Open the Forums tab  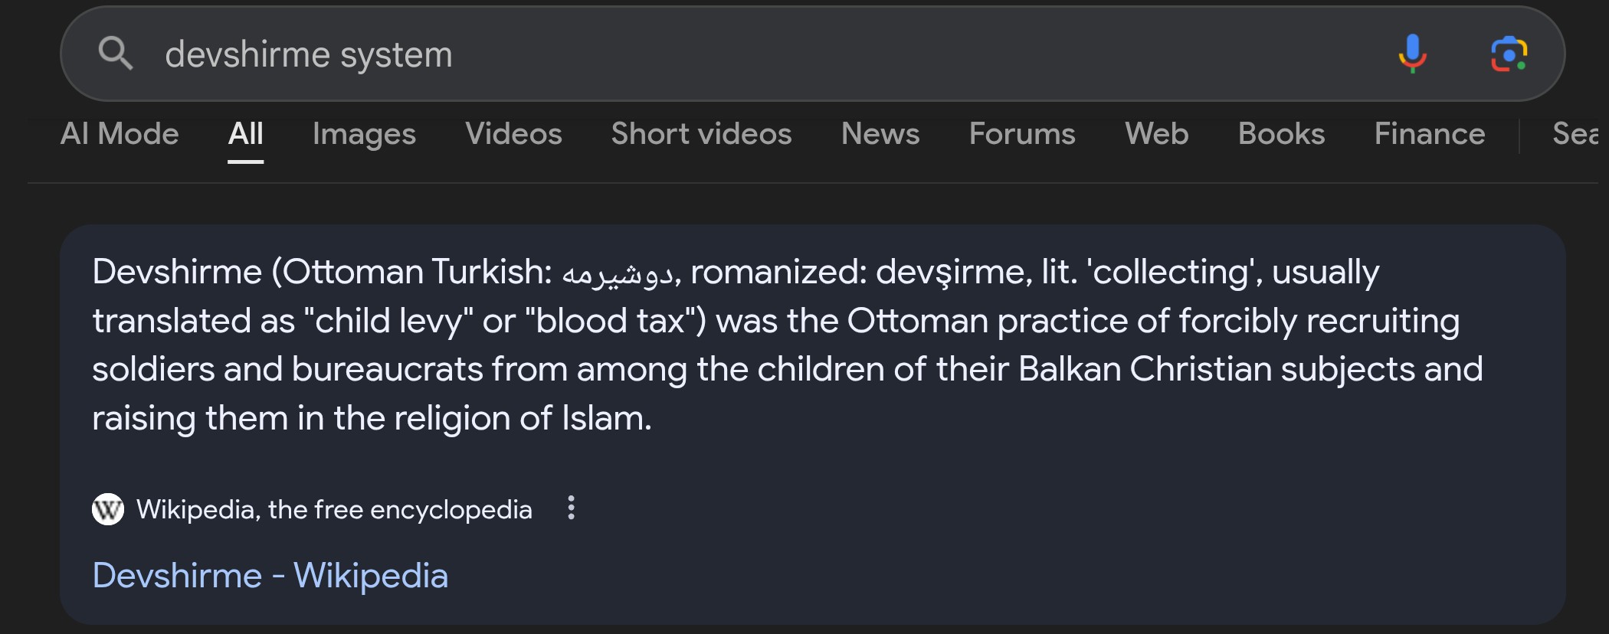click(1022, 134)
